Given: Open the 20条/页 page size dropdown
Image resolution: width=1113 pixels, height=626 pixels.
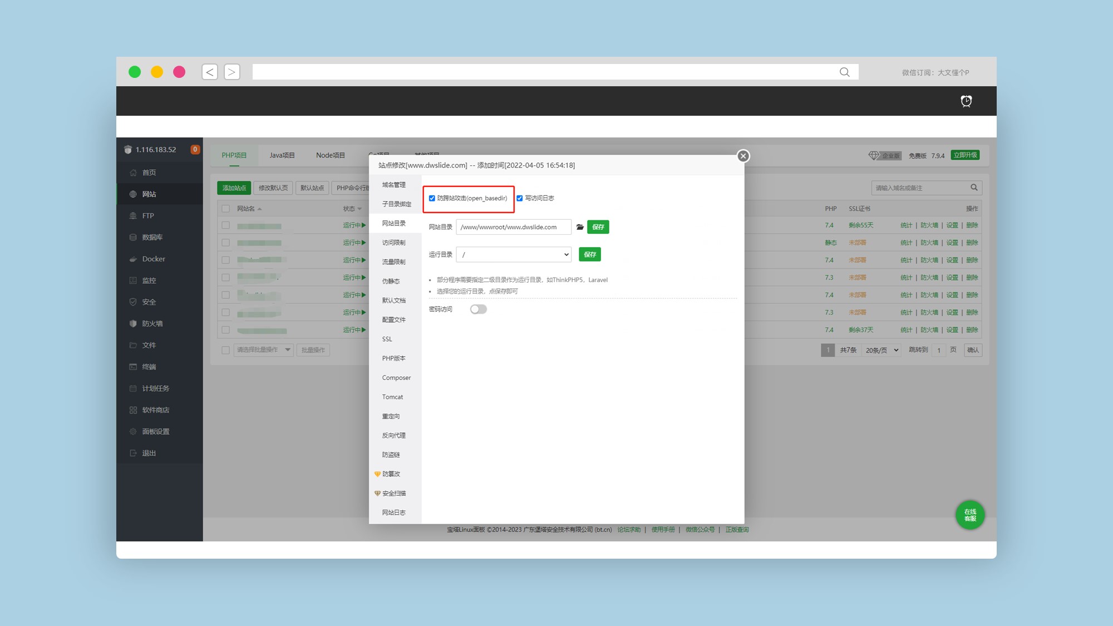Looking at the screenshot, I should 880,350.
